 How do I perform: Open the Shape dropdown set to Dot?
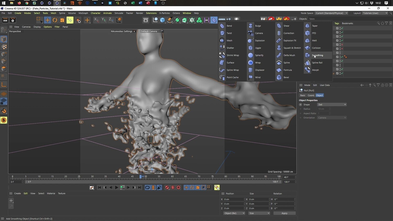tap(332, 104)
